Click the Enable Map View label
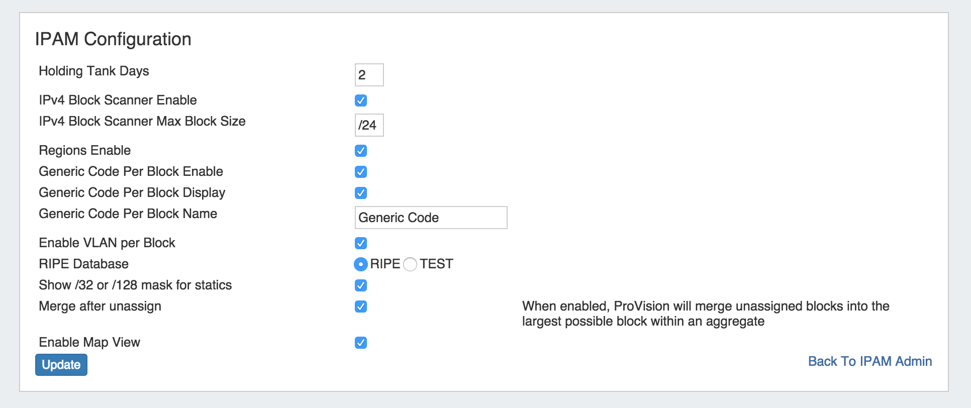Screen dimensions: 971x408 (x=89, y=342)
